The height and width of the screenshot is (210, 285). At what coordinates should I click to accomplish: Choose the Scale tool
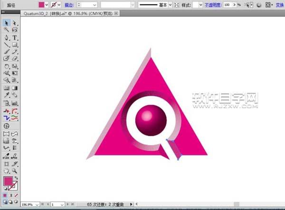(15, 66)
